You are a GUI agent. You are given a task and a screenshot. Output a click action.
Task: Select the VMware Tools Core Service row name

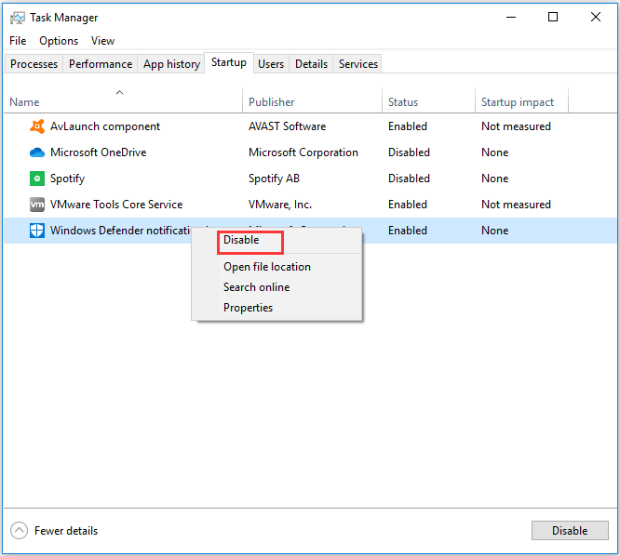coord(116,205)
